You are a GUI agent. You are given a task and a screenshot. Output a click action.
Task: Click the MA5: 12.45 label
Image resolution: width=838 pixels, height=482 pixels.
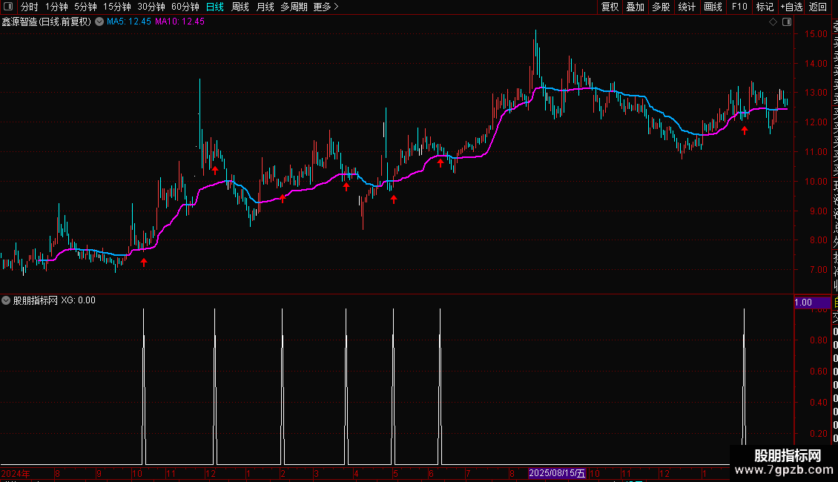click(x=129, y=22)
